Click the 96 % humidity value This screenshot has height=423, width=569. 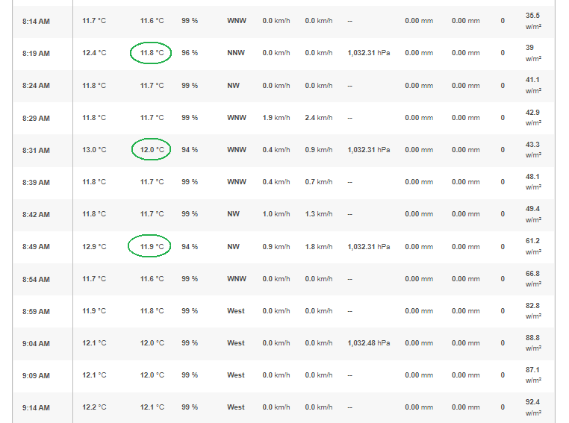190,53
